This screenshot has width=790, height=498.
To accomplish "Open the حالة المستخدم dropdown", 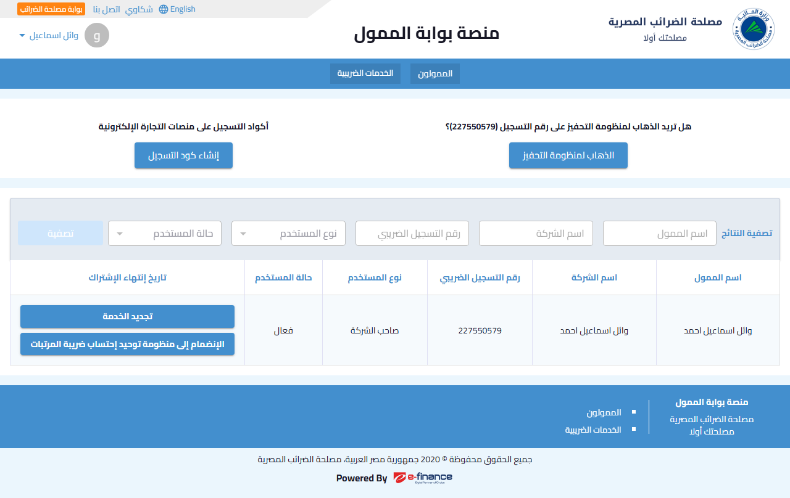I will (165, 234).
